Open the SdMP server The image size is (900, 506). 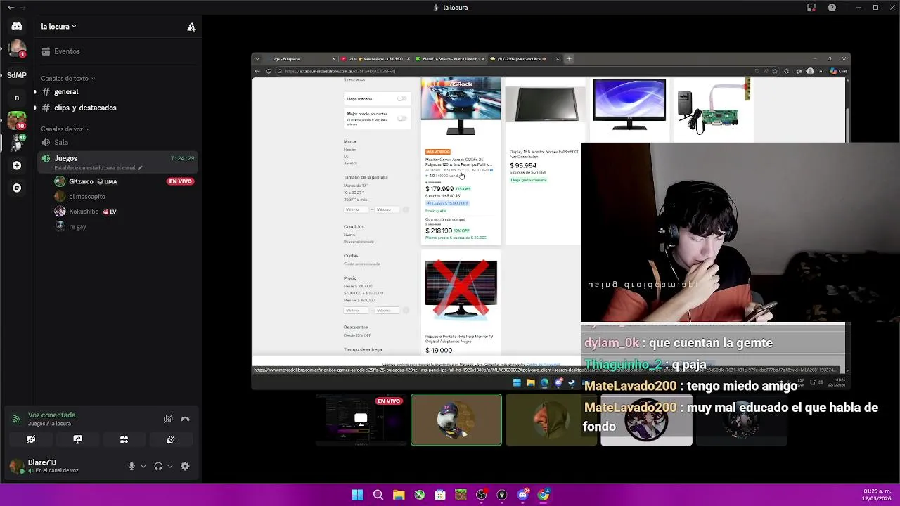coord(17,75)
